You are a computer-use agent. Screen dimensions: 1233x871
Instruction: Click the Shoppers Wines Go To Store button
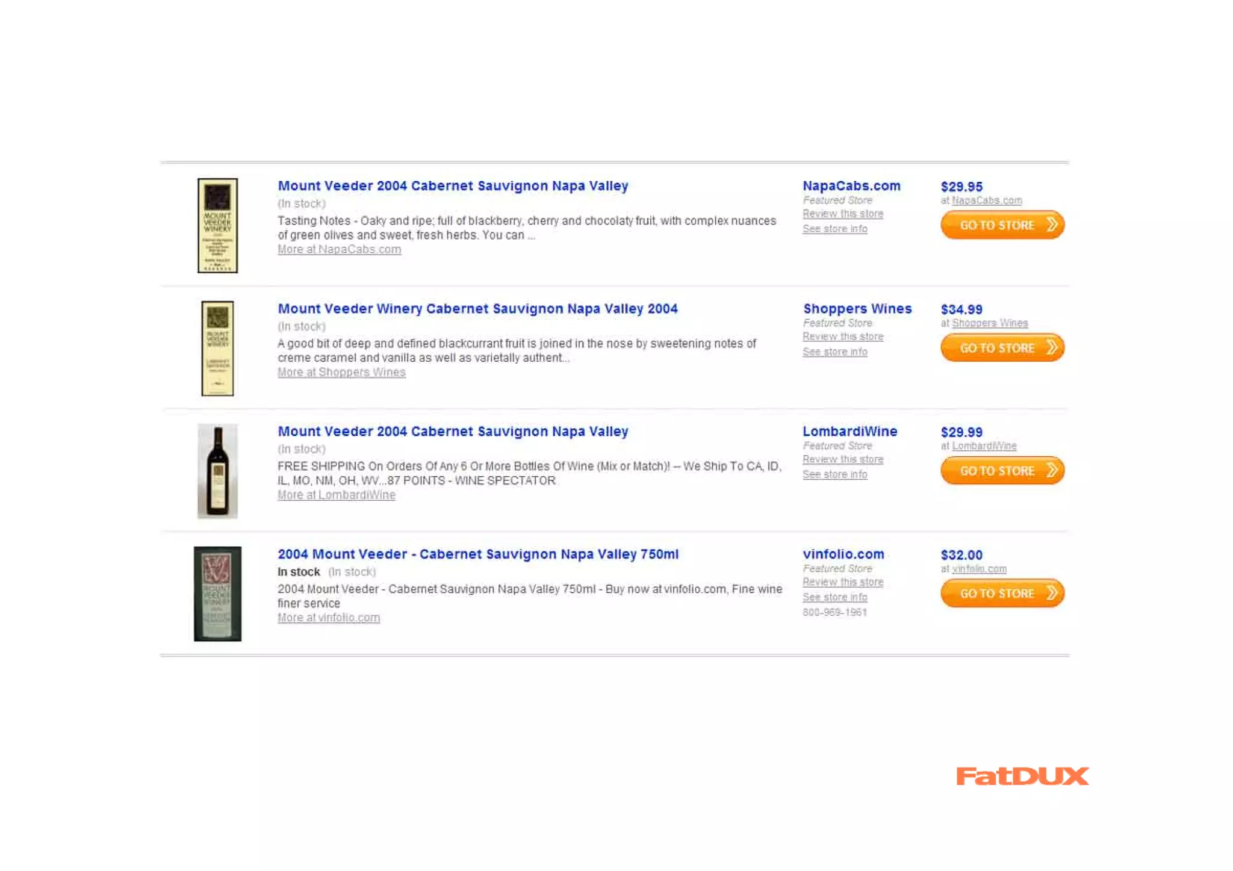1002,347
